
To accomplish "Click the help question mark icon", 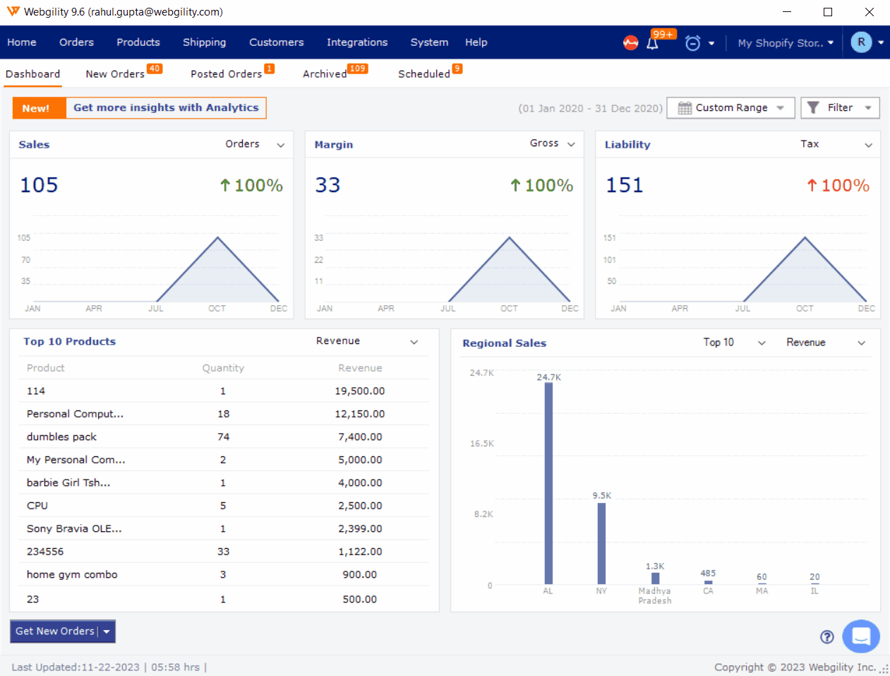I will pos(827,637).
